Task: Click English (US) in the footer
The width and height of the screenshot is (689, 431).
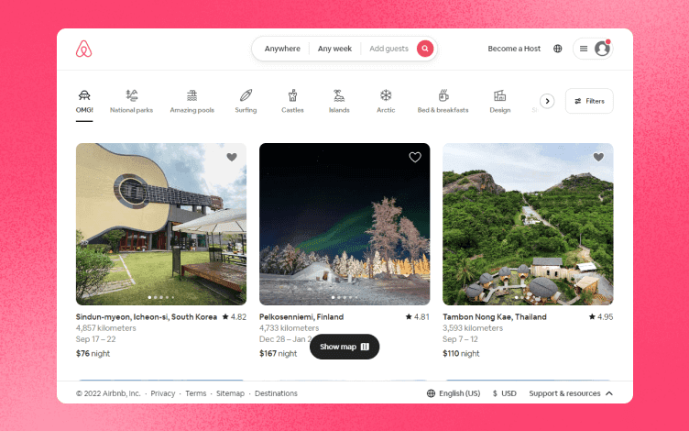Action: 454,393
